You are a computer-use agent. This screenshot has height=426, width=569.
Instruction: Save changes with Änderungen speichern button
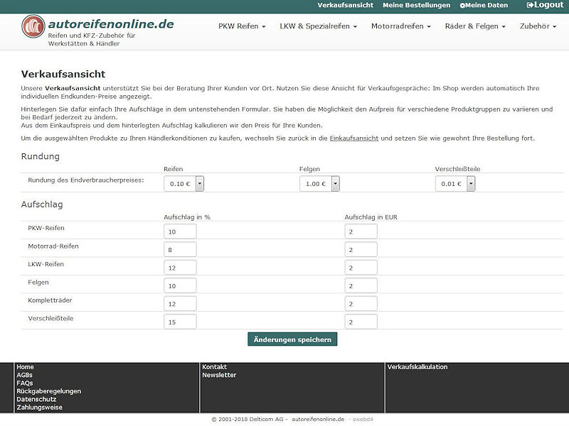(x=292, y=339)
